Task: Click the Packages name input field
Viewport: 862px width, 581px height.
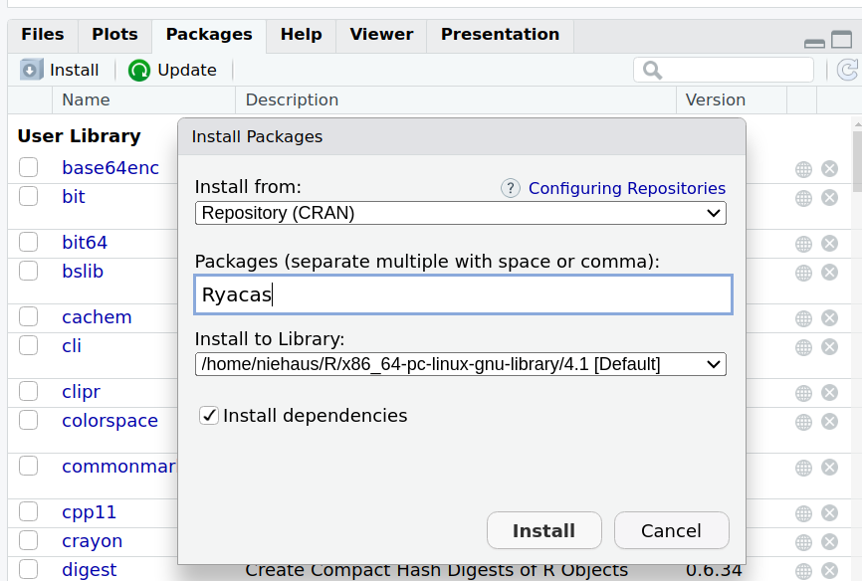Action: (x=464, y=294)
